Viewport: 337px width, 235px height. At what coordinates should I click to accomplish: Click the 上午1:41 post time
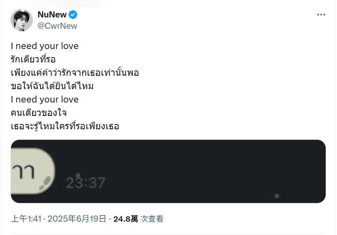(x=26, y=219)
